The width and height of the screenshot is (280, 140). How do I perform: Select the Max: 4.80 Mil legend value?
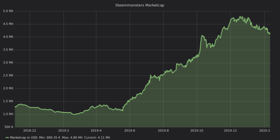[x=72, y=137]
